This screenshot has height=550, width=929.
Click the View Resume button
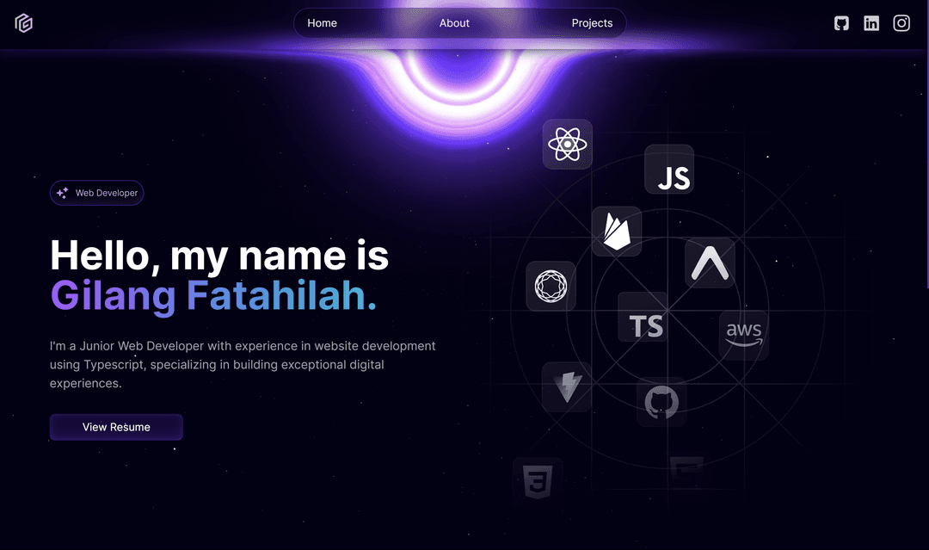tap(116, 427)
